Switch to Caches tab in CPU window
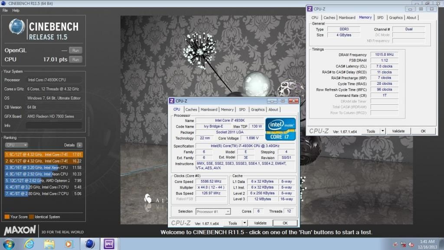Viewport: 444px width, 250px height. 191,110
